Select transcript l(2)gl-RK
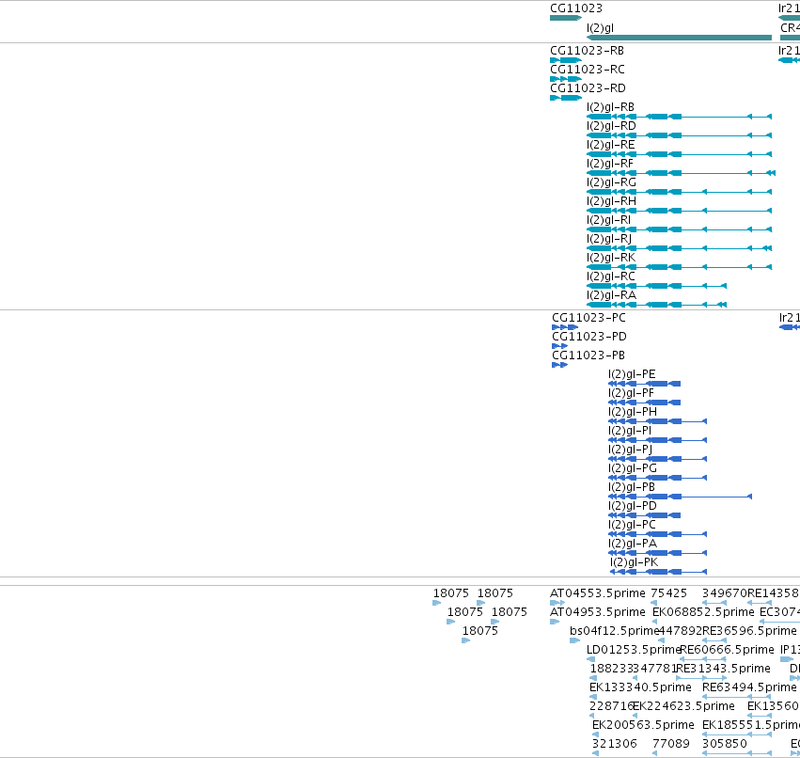 click(679, 267)
